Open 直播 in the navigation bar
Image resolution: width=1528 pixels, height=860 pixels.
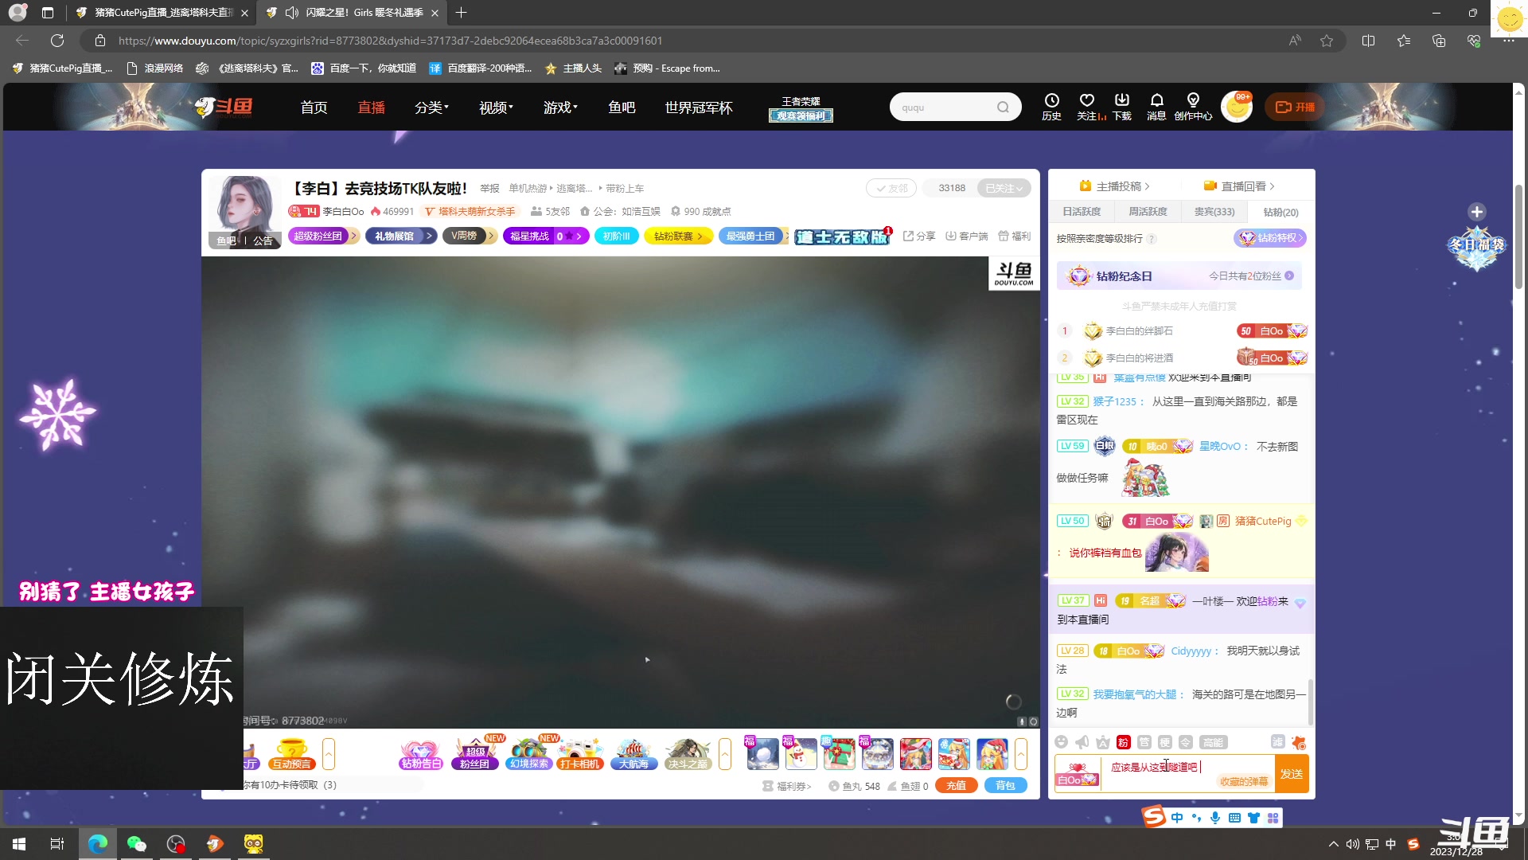click(371, 107)
